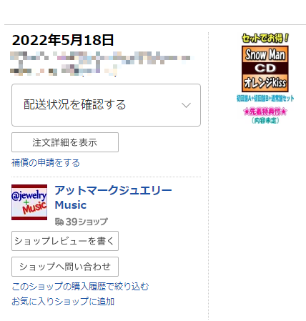Click 初回盤A+初回盤B+通常盤セット text on image
306x321 pixels.
[x=265, y=98]
